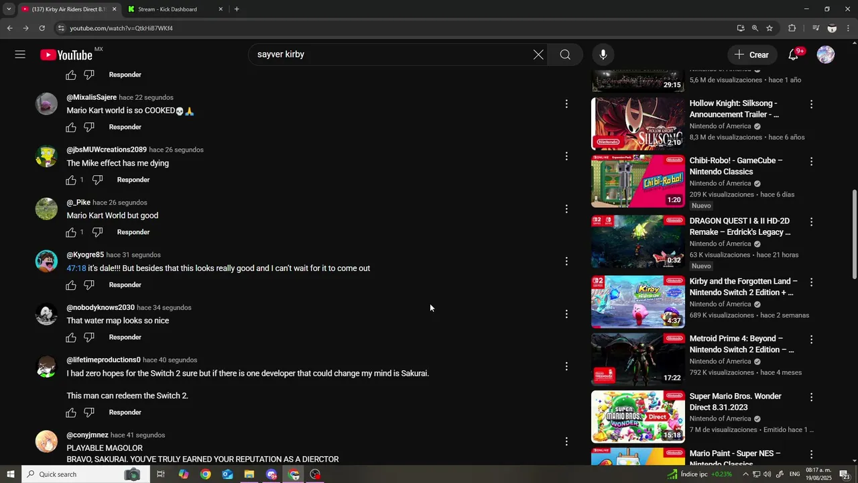
Task: Open Task View in the taskbar
Action: click(161, 474)
